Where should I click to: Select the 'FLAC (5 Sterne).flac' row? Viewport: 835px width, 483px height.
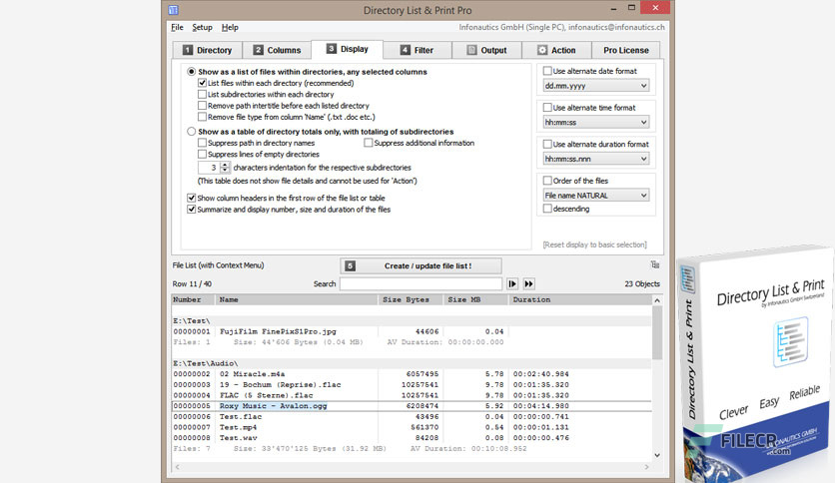(x=412, y=395)
